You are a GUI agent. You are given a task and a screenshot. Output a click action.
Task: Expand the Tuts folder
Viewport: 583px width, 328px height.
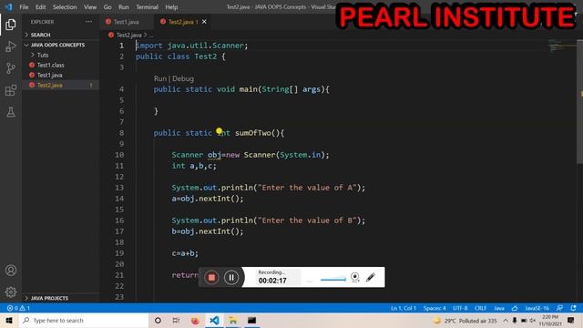43,55
